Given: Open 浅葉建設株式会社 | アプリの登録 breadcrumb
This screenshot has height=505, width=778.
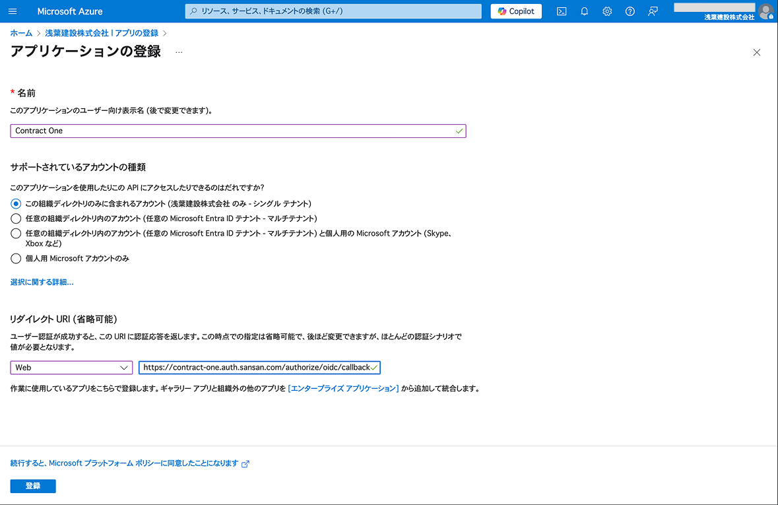Looking at the screenshot, I should coord(102,33).
